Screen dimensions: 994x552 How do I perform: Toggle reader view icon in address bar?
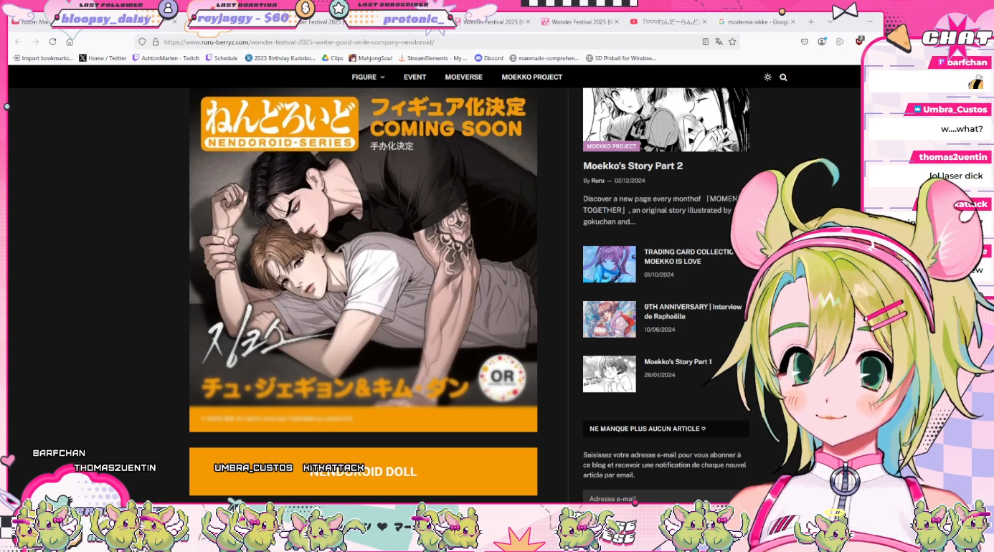(x=706, y=42)
